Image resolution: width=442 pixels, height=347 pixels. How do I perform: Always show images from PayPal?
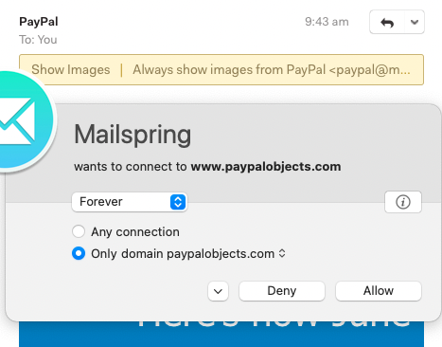[x=272, y=70]
